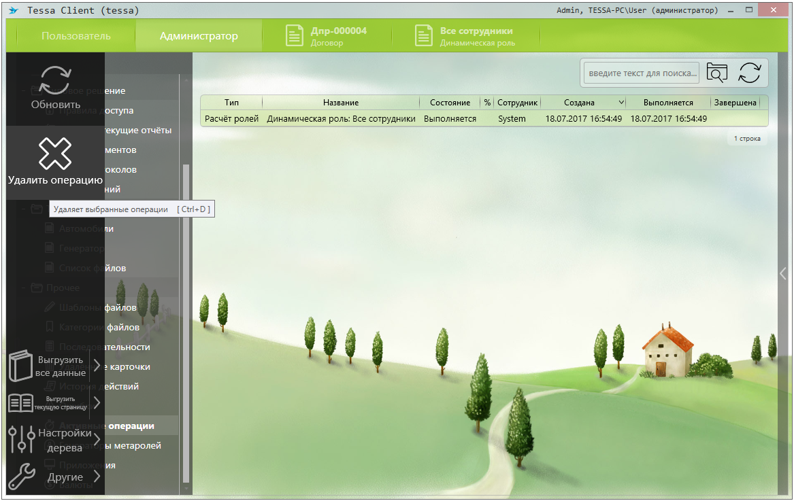The image size is (794, 501).
Task: Click the Выполняется status cell in the row
Action: click(450, 119)
